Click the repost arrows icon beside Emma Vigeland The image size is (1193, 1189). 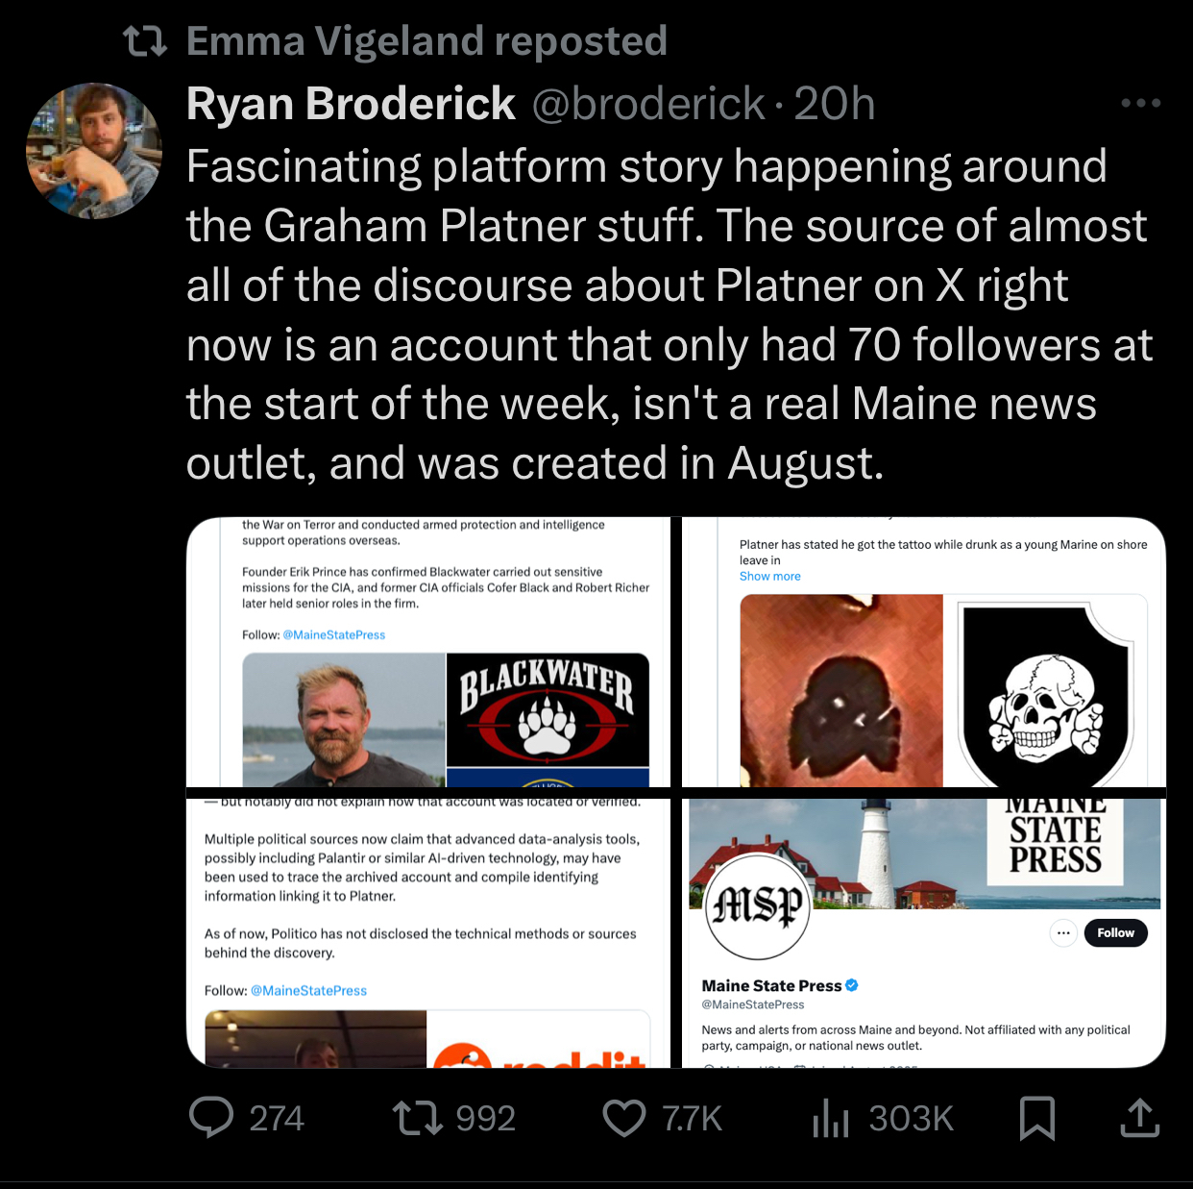point(146,41)
